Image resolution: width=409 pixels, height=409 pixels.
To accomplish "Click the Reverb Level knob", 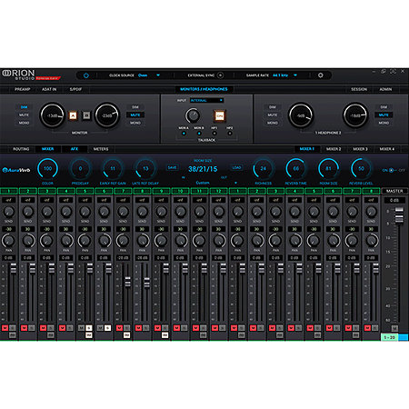I will pyautogui.click(x=361, y=168).
